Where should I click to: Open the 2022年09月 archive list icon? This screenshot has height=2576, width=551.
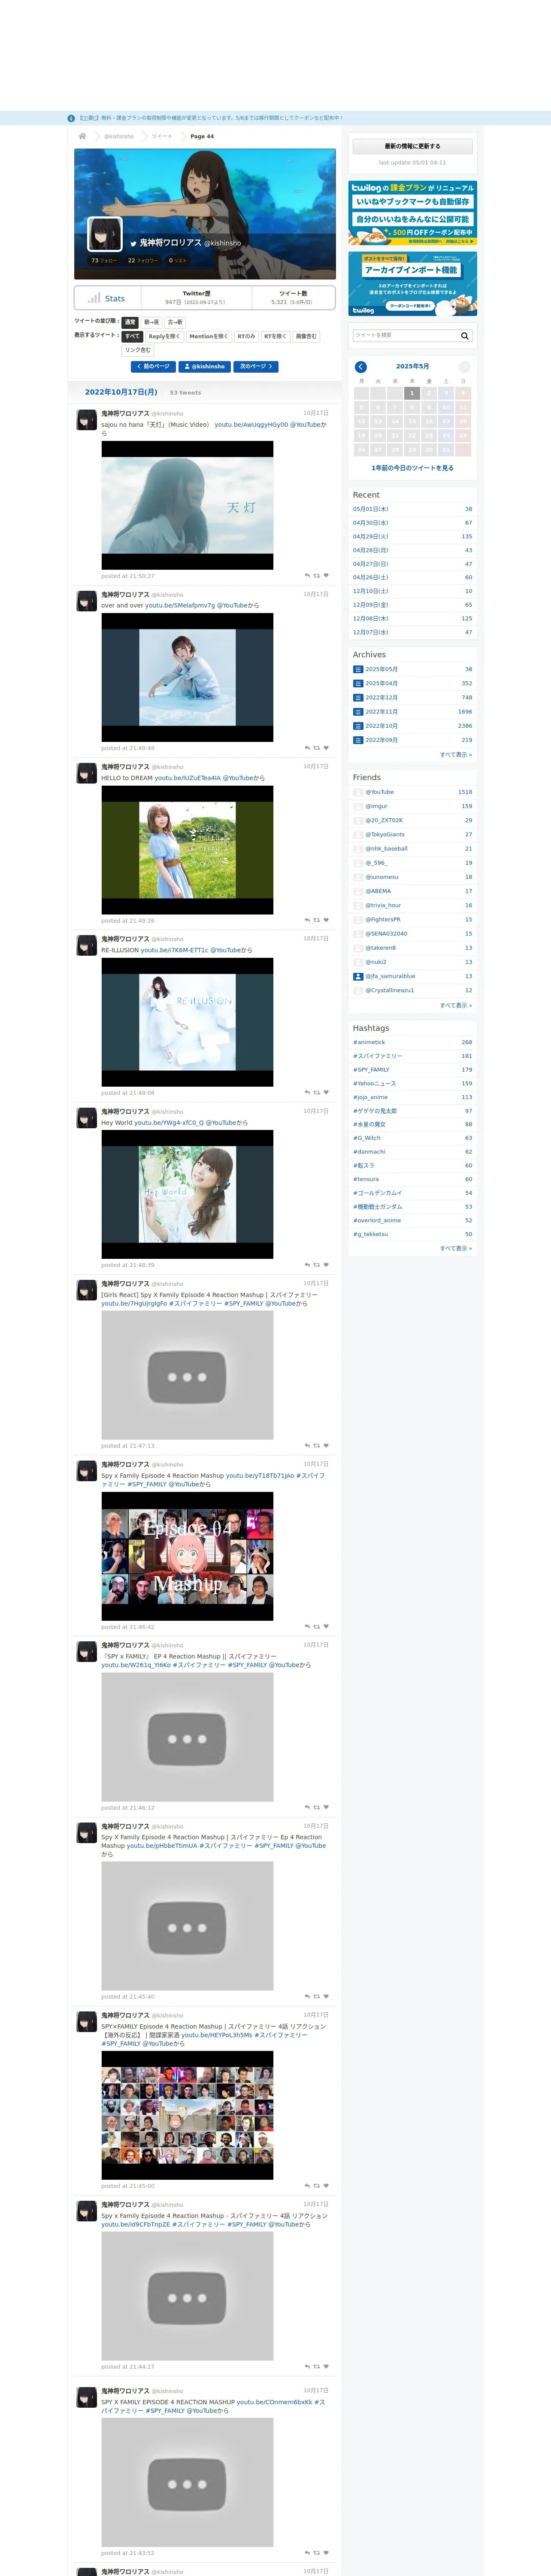click(358, 740)
